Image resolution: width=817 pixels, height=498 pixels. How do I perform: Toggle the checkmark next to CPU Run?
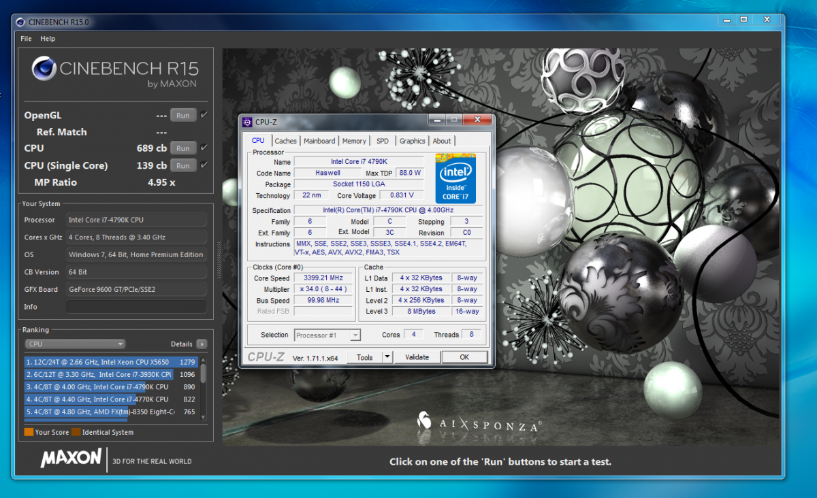[204, 148]
